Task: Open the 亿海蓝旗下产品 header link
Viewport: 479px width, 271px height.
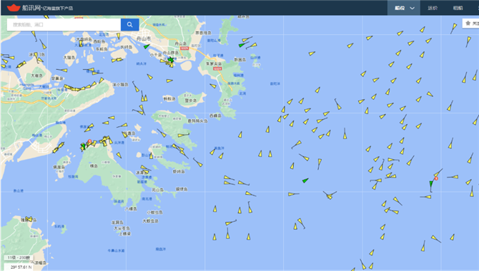Action: (58, 9)
